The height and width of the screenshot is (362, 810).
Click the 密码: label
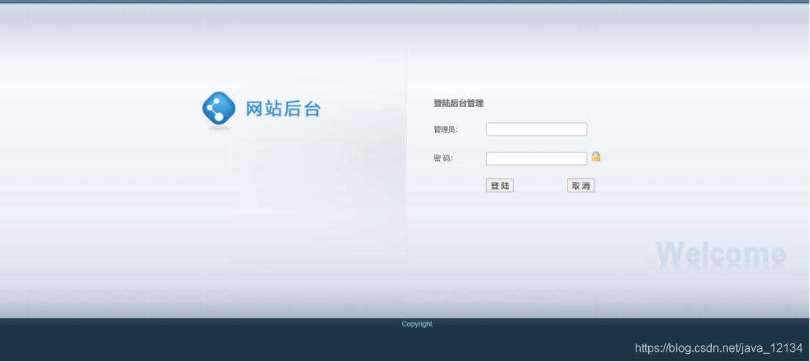tap(443, 159)
